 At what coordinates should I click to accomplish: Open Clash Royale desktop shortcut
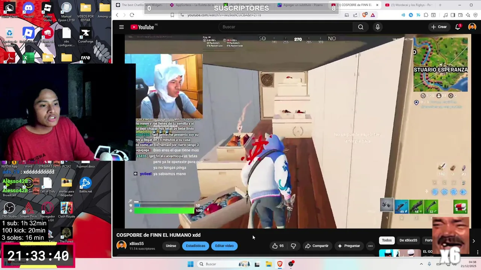67,210
